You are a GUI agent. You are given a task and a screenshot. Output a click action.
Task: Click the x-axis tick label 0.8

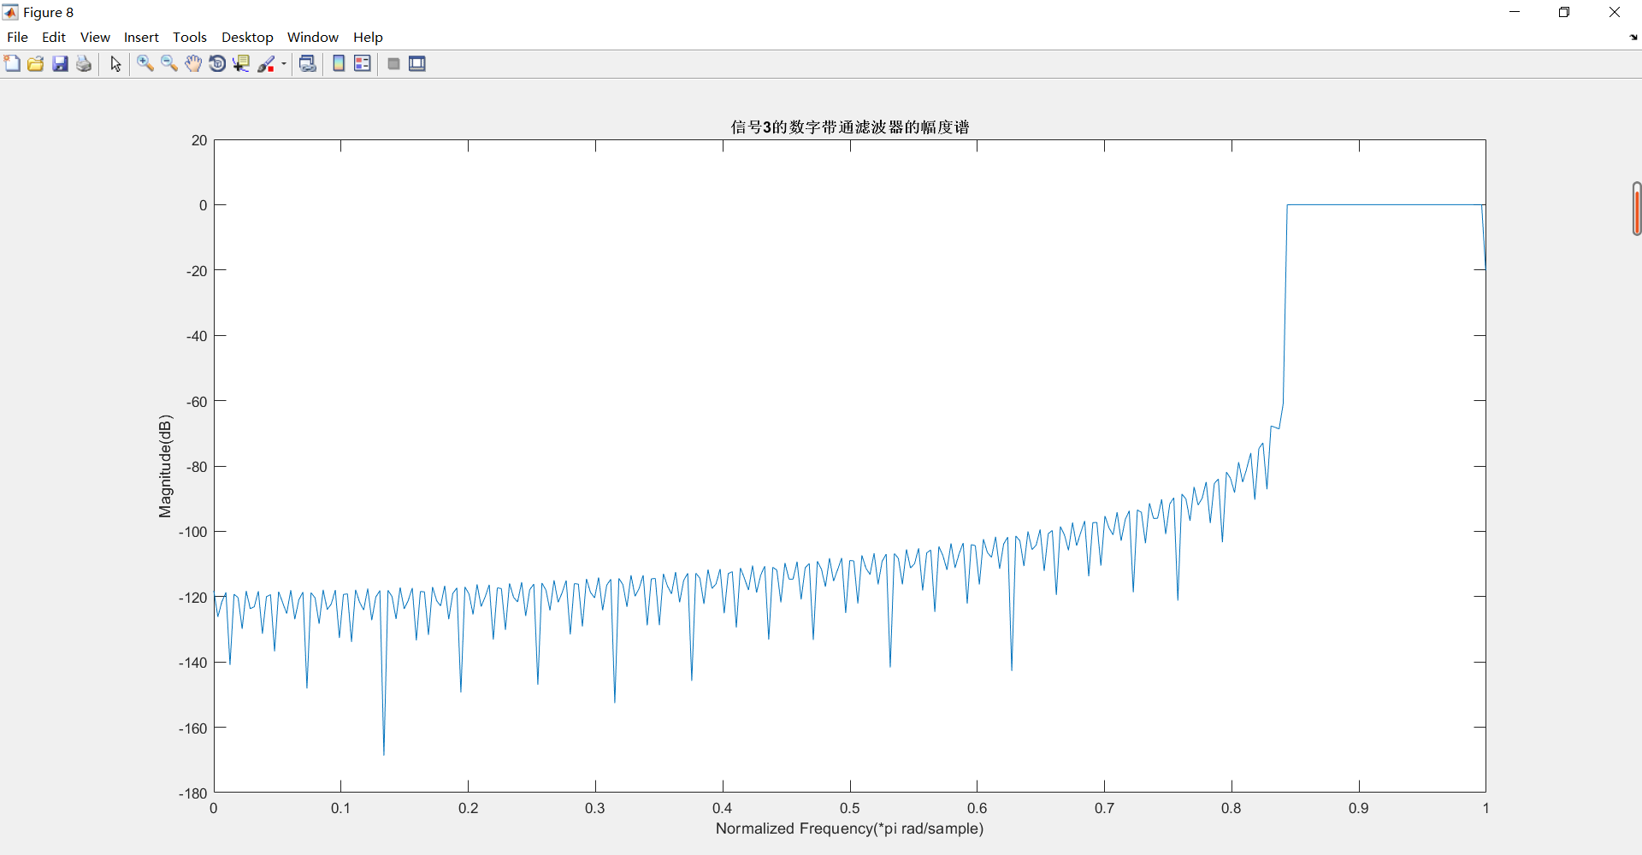point(1231,808)
